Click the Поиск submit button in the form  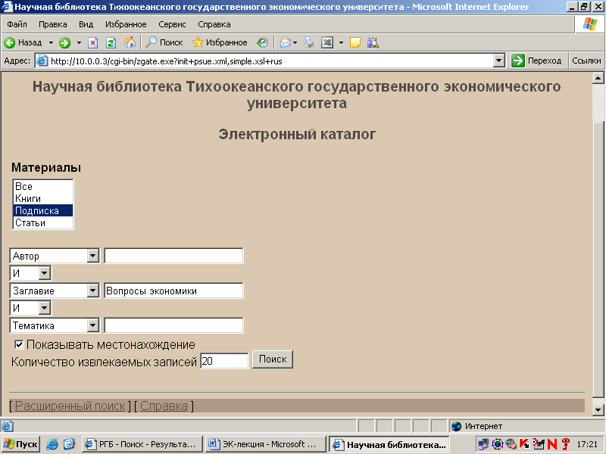click(x=273, y=359)
